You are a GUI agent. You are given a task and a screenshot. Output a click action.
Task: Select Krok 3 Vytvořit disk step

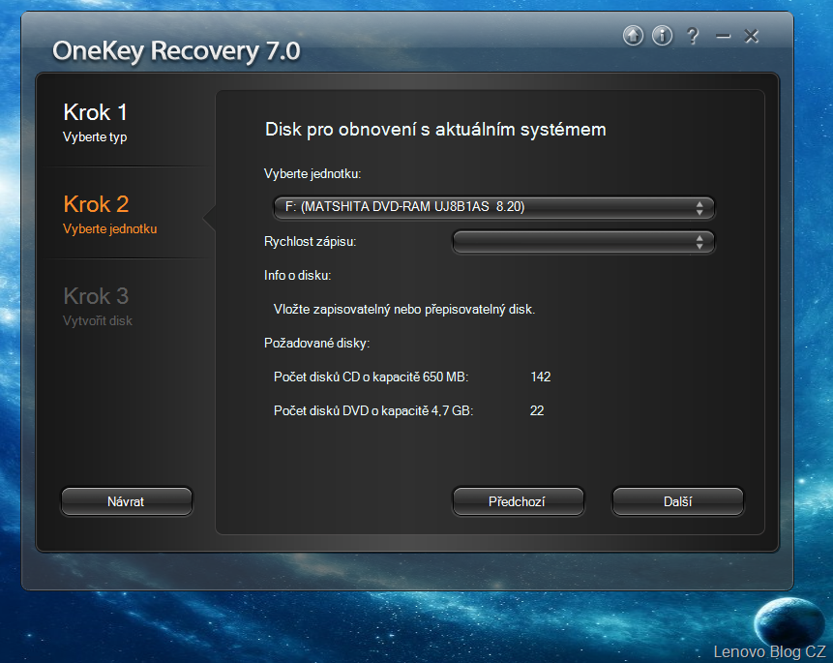click(97, 306)
